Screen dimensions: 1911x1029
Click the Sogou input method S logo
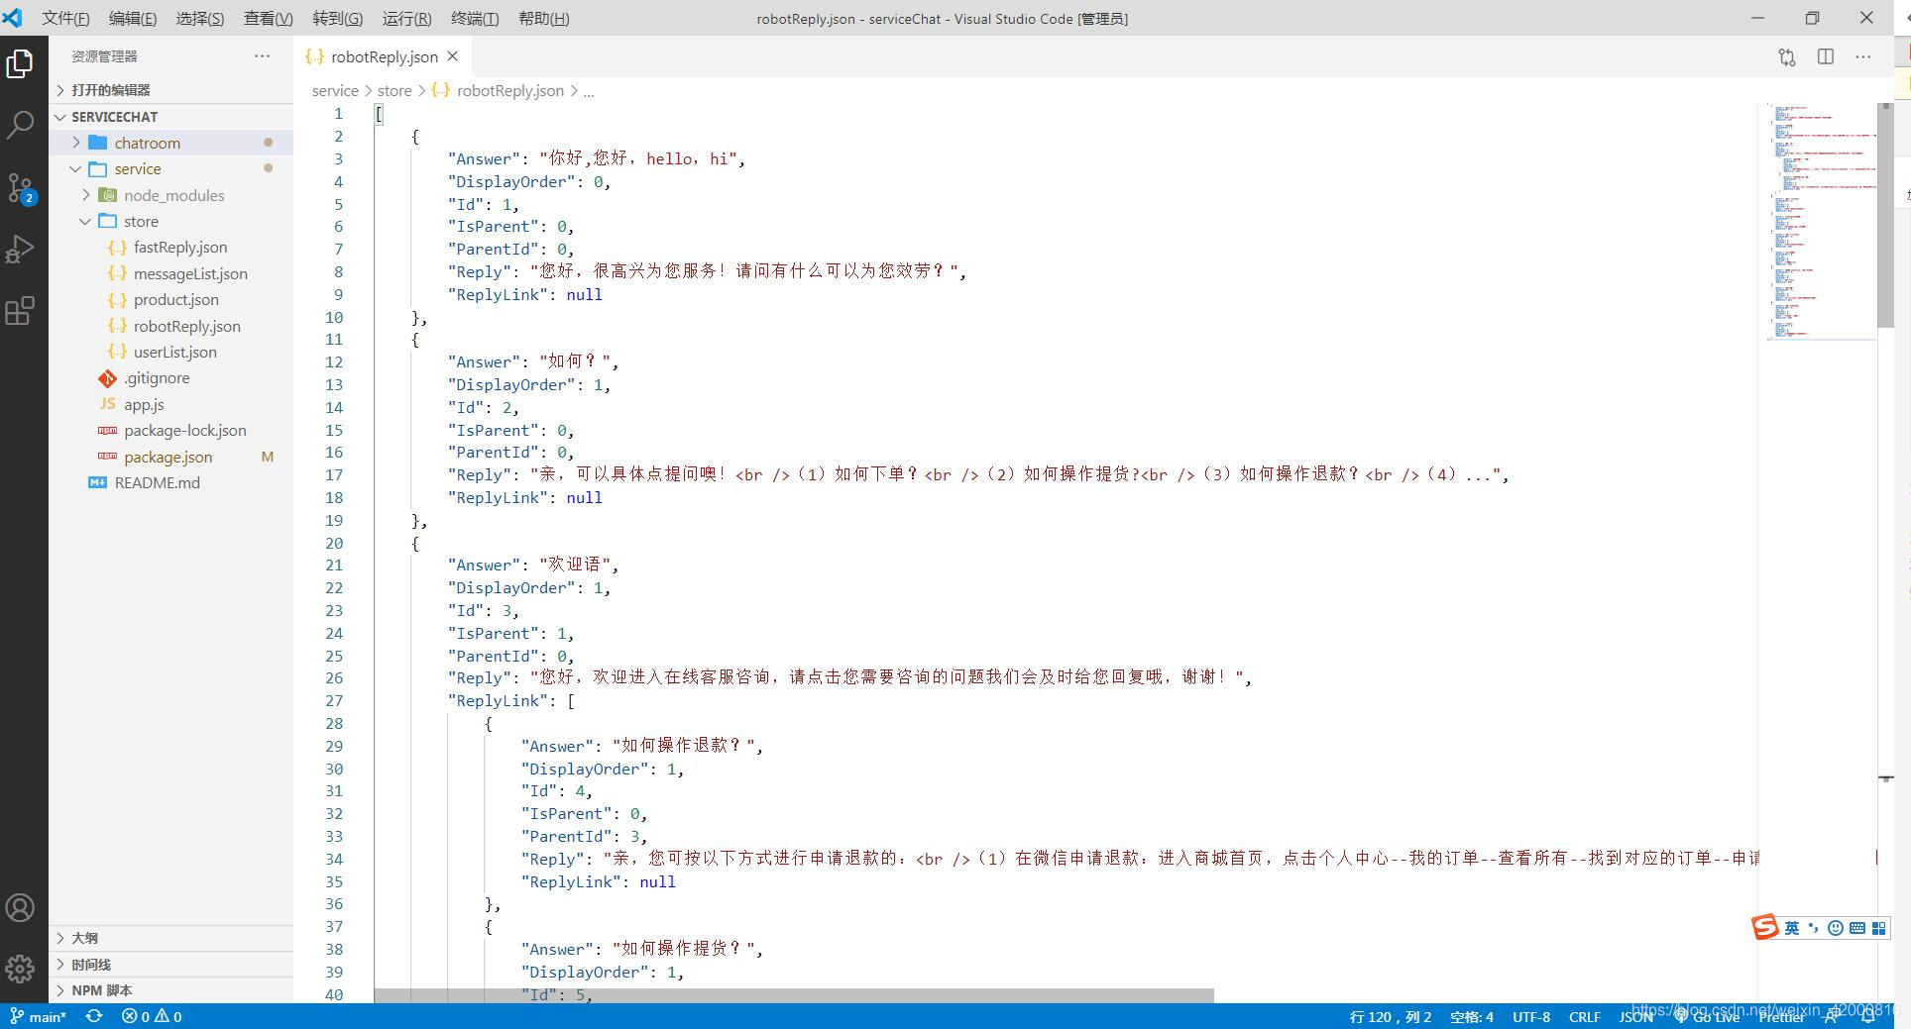pyautogui.click(x=1765, y=927)
